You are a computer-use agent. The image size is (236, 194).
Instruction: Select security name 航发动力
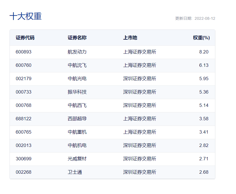(77, 52)
